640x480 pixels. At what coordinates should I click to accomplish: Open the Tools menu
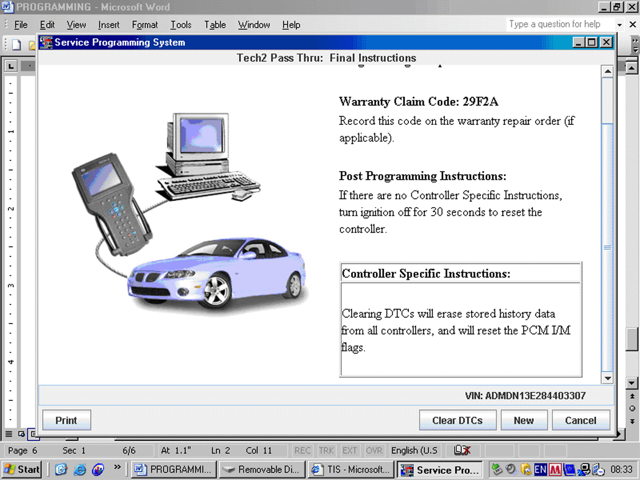(180, 25)
